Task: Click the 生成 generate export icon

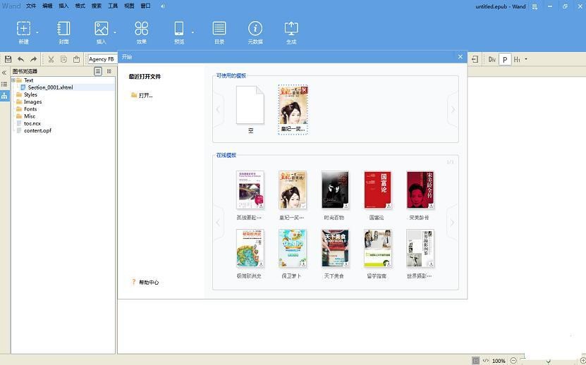Action: click(x=291, y=29)
